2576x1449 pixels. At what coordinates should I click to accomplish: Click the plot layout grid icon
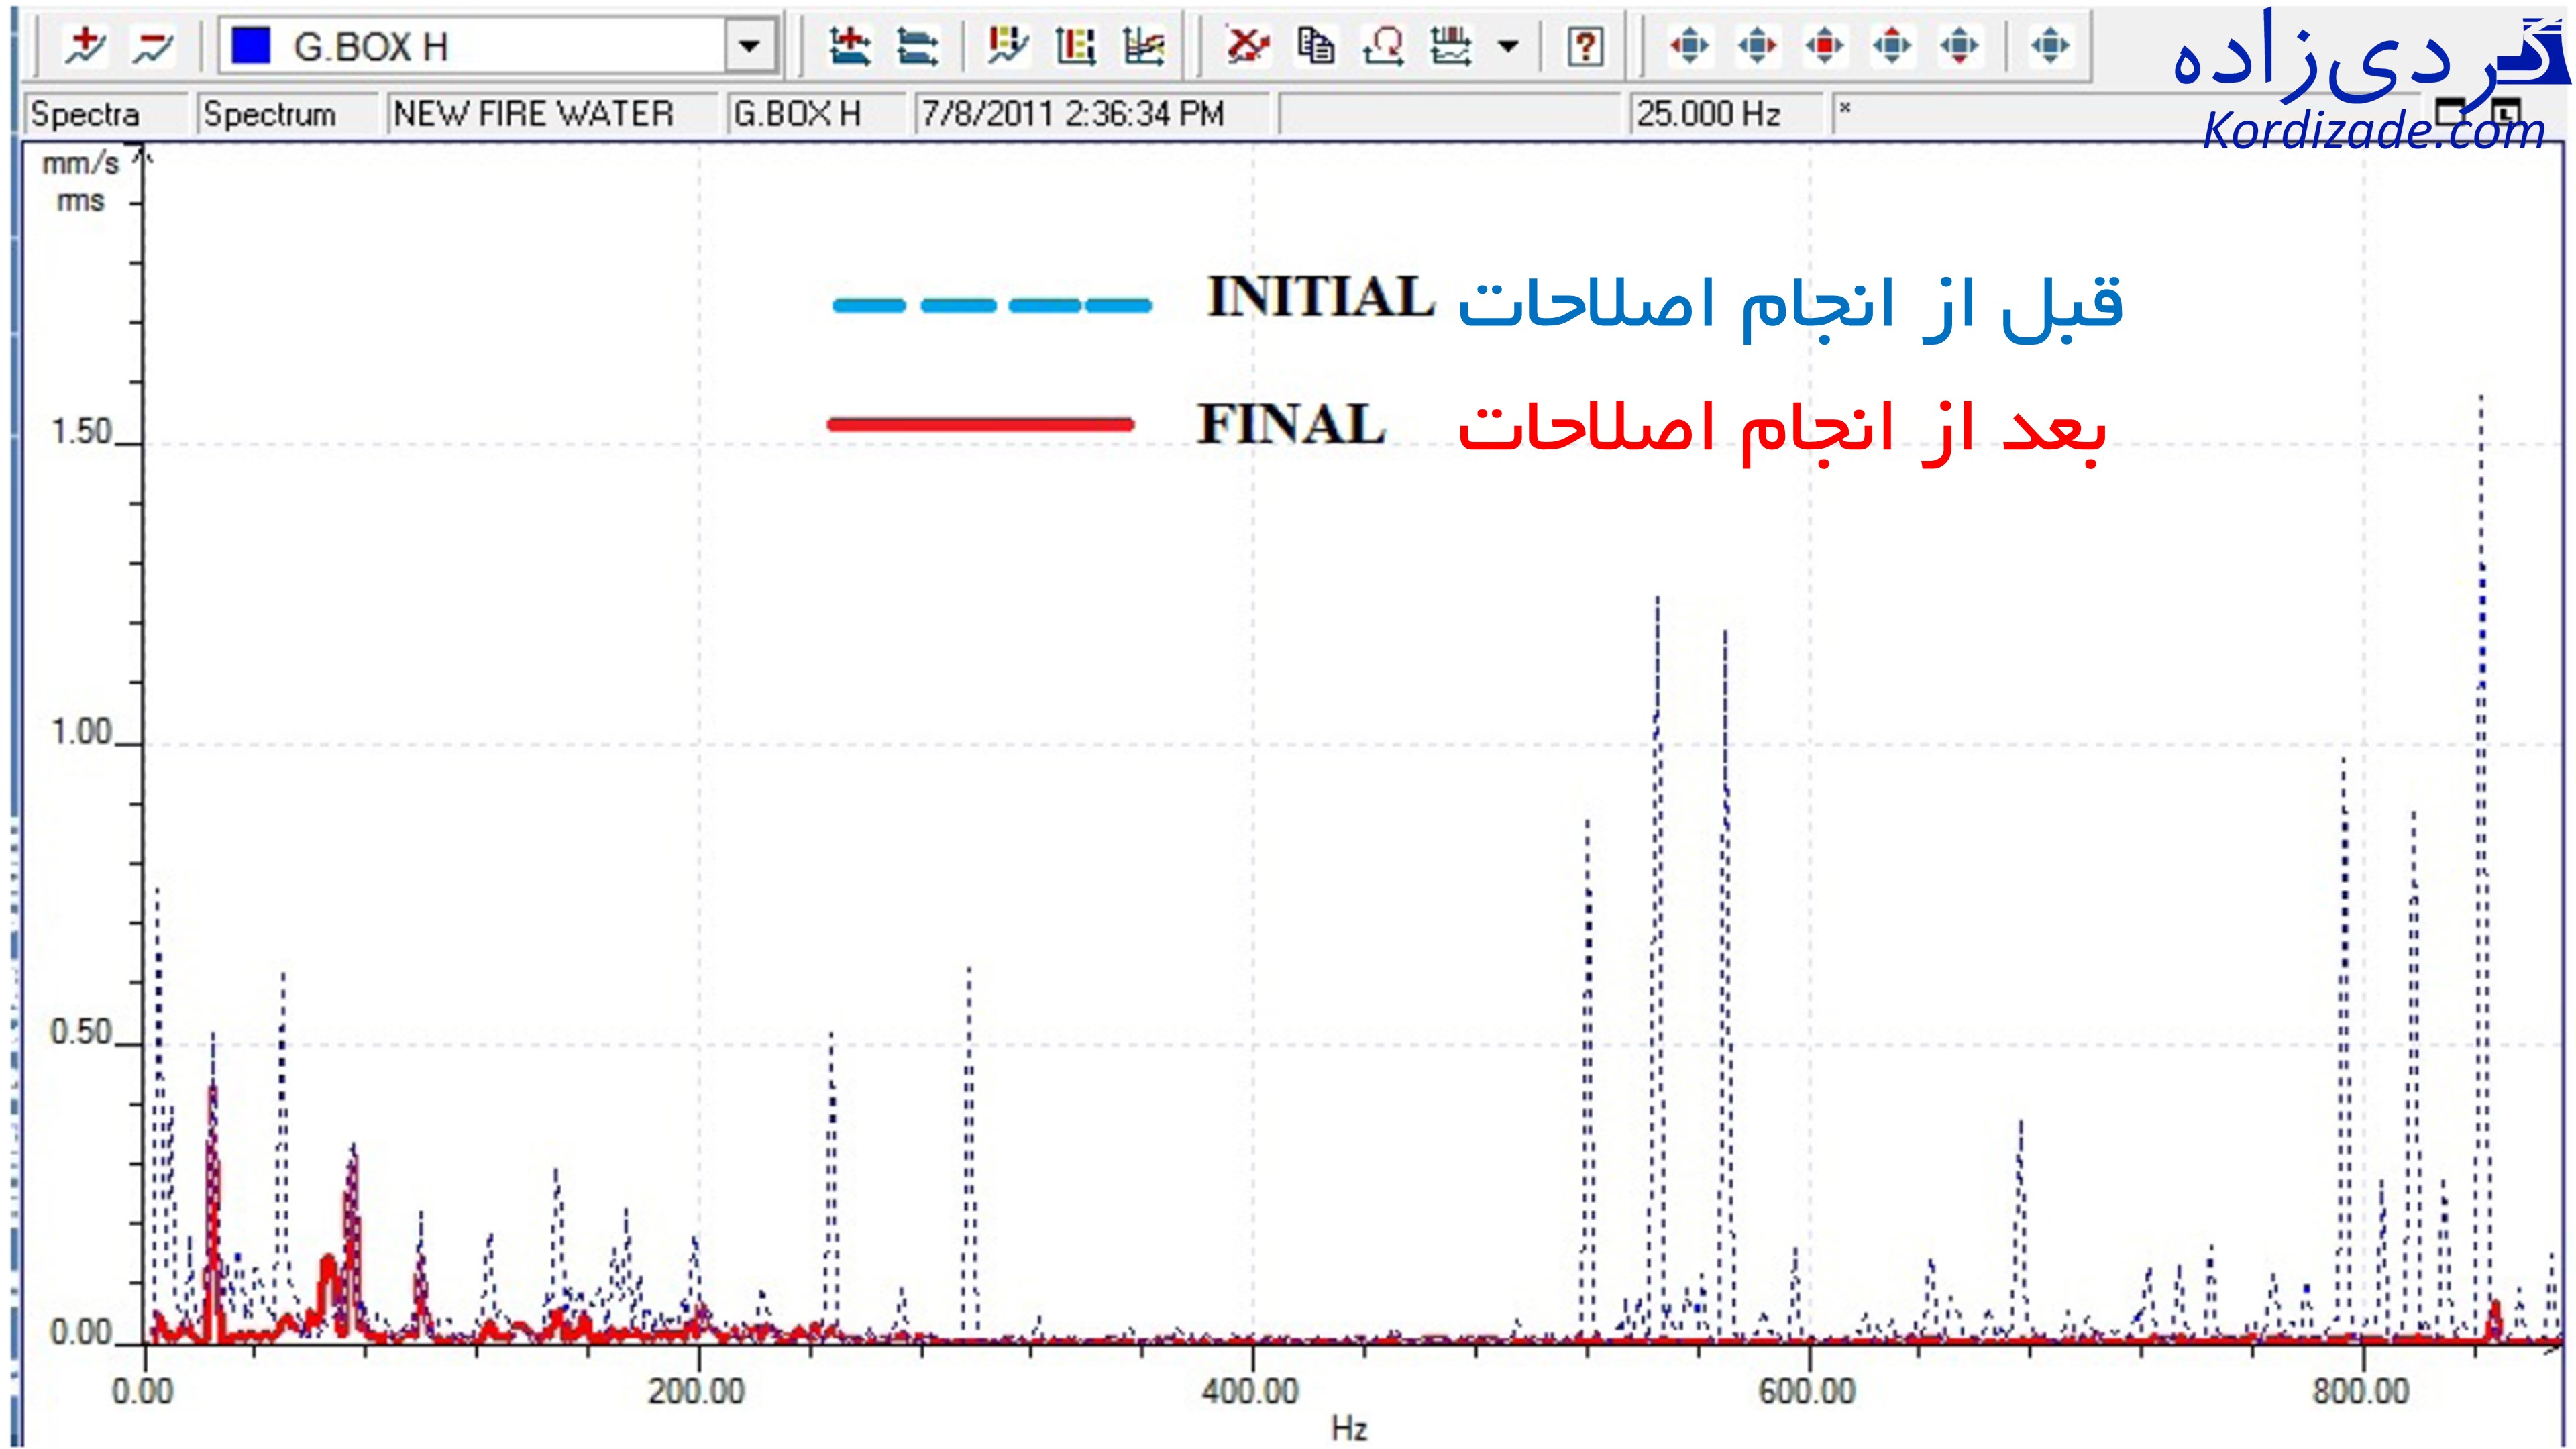tap(1450, 46)
